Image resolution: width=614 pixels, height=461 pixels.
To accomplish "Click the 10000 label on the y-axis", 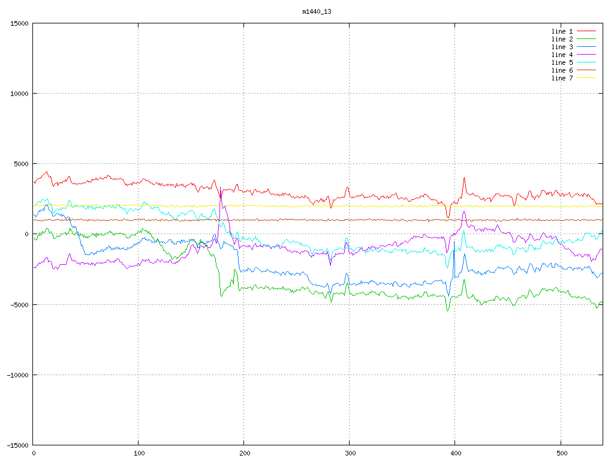I will (19, 94).
